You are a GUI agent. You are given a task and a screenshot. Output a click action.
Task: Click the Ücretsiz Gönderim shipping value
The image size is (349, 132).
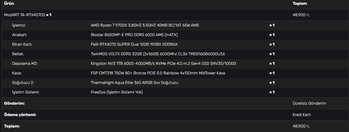[309, 103]
